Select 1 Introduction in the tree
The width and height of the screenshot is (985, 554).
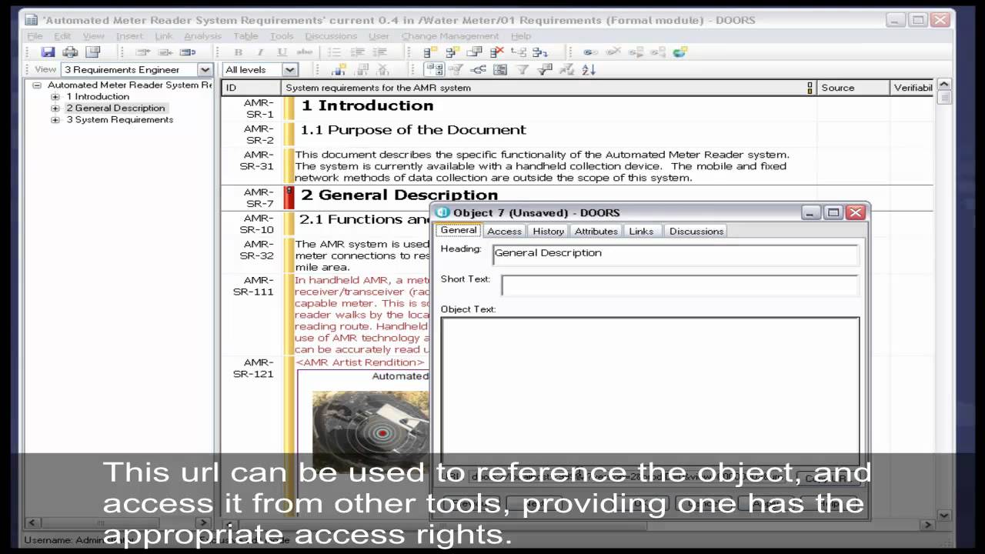click(98, 97)
